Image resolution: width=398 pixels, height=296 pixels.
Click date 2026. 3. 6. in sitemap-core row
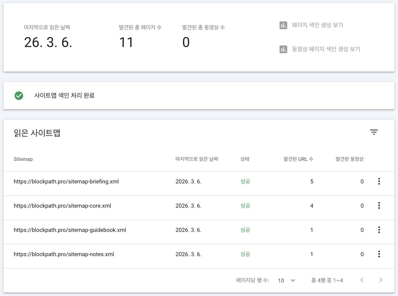point(188,206)
